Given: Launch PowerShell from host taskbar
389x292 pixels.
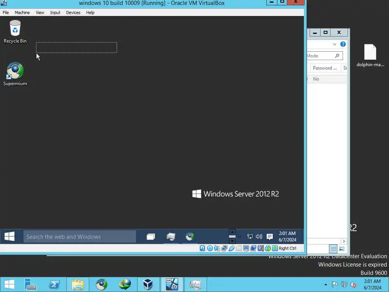Looking at the screenshot, I should pyautogui.click(x=54, y=284).
